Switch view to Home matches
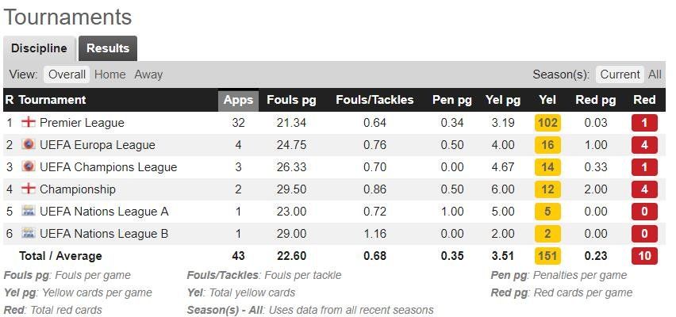676x317 pixels. (x=110, y=74)
